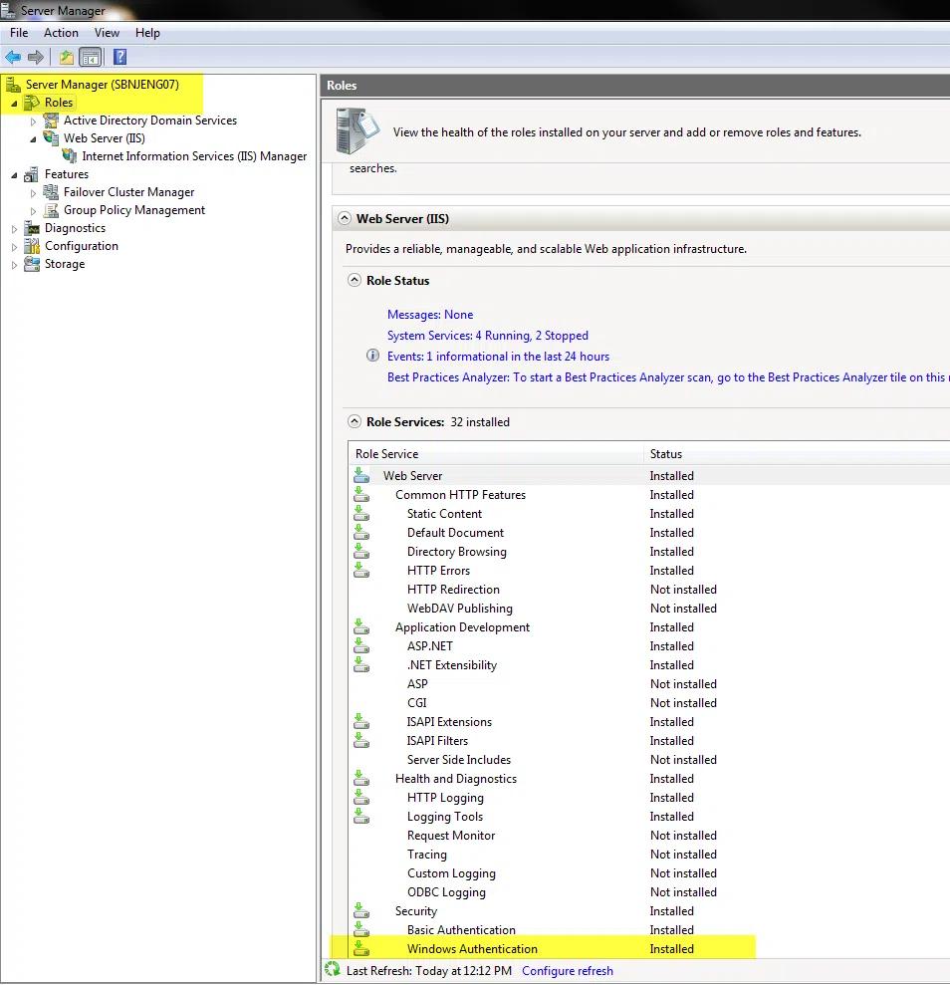Click the Up one level folder icon

pyautogui.click(x=66, y=57)
